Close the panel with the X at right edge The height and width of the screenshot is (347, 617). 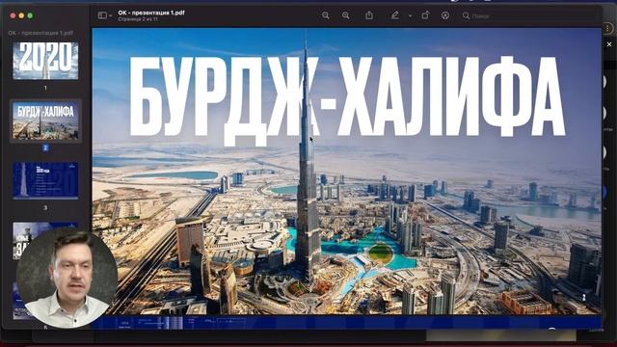tap(609, 44)
